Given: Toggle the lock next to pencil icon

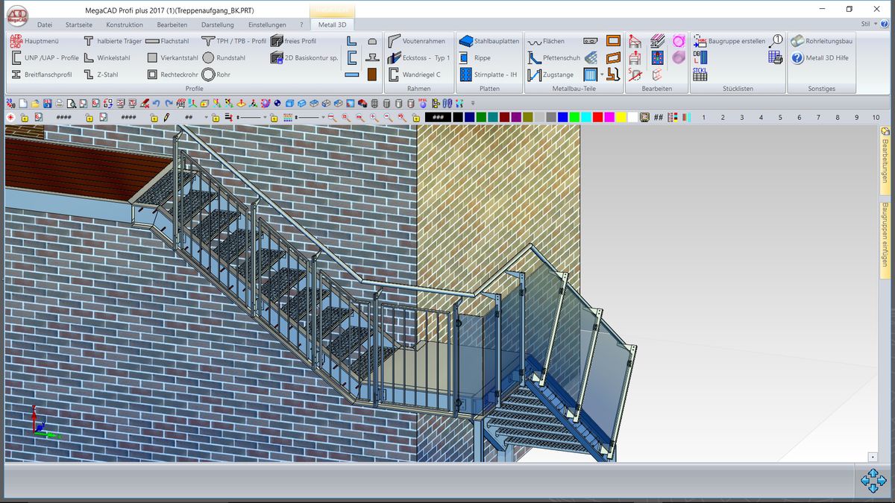Looking at the screenshot, I should [154, 118].
